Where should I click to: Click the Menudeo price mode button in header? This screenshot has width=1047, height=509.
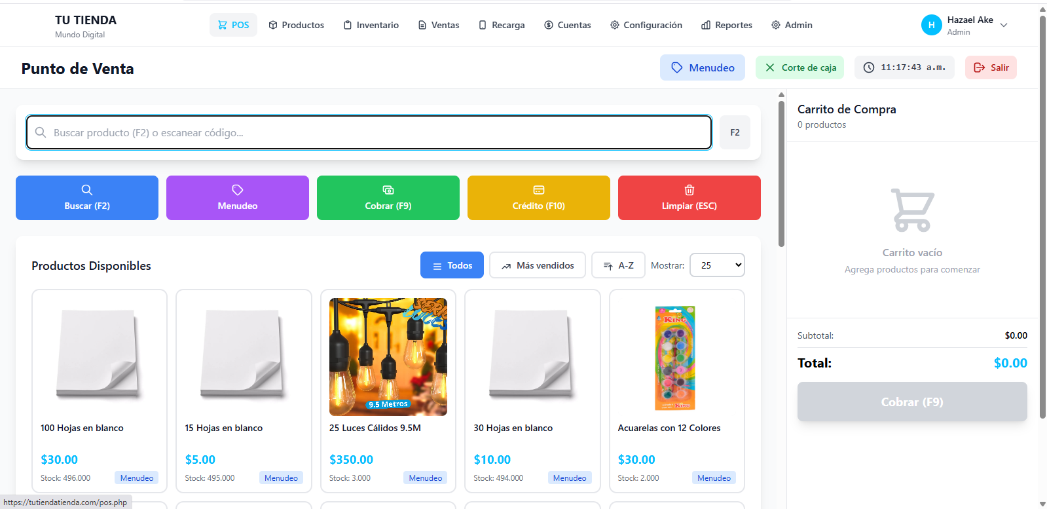(x=702, y=67)
